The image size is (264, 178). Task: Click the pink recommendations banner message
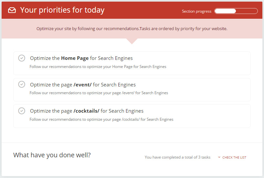pos(132,29)
